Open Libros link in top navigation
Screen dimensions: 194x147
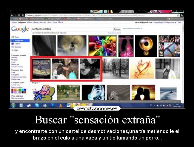(49, 22)
